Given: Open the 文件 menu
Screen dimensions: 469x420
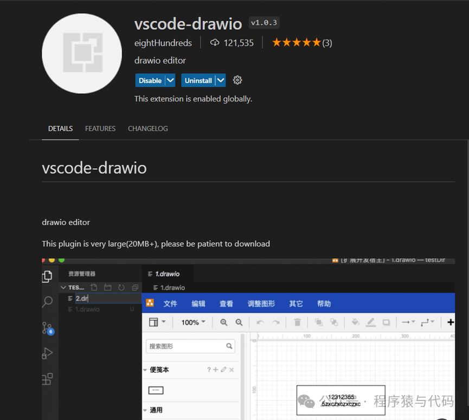Looking at the screenshot, I should point(170,303).
